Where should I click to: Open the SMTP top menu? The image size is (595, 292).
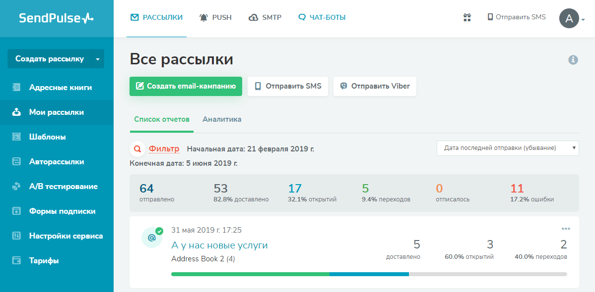[265, 17]
